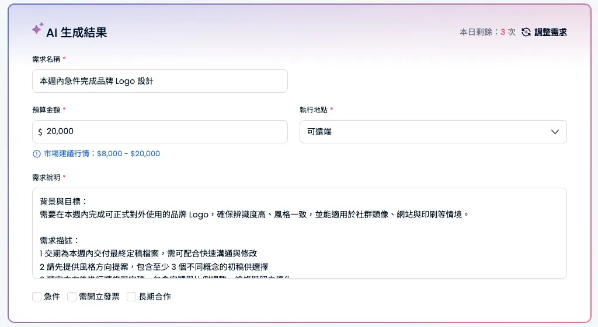
Task: Click inside the 需求說明 text area
Action: pyautogui.click(x=299, y=233)
